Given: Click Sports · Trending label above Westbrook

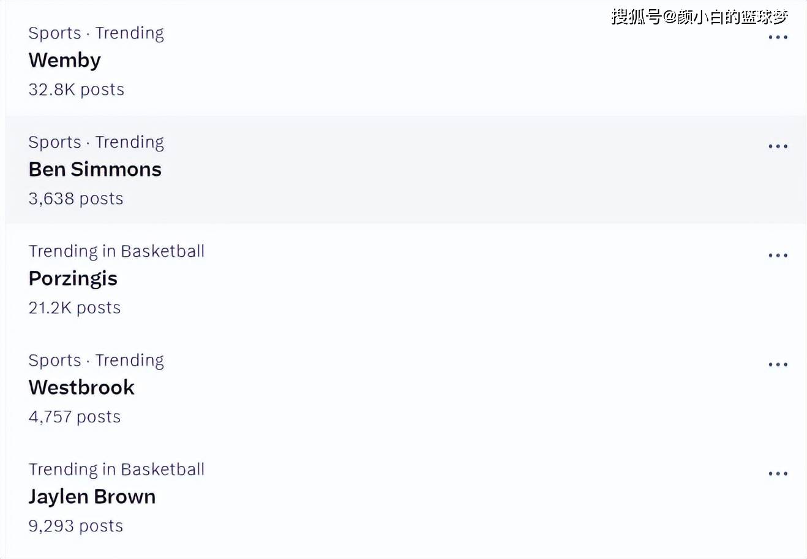Looking at the screenshot, I should [96, 360].
